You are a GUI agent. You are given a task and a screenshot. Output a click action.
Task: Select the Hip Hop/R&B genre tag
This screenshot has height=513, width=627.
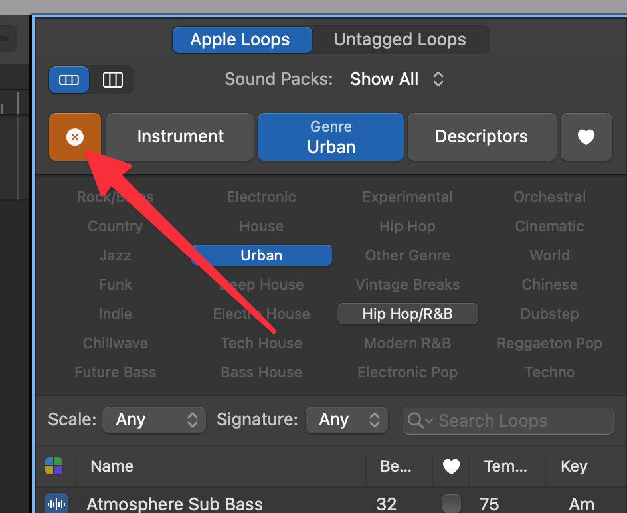(x=407, y=314)
